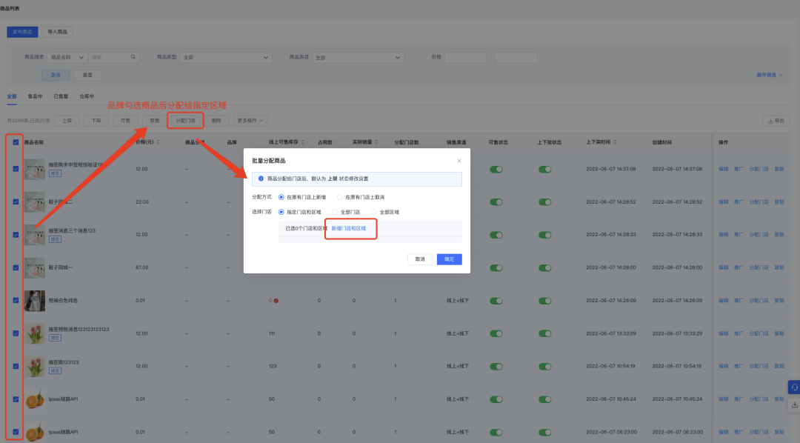Sort by 线上可售库存 column arrows
This screenshot has height=443, width=800.
302,142
